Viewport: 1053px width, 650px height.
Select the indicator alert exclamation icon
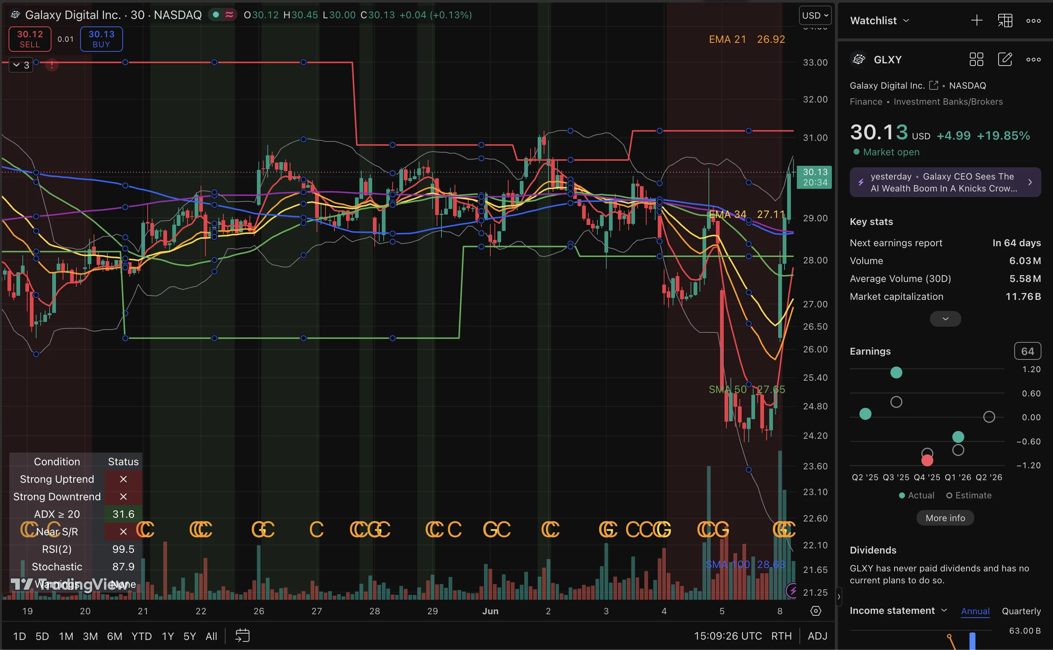click(x=51, y=65)
